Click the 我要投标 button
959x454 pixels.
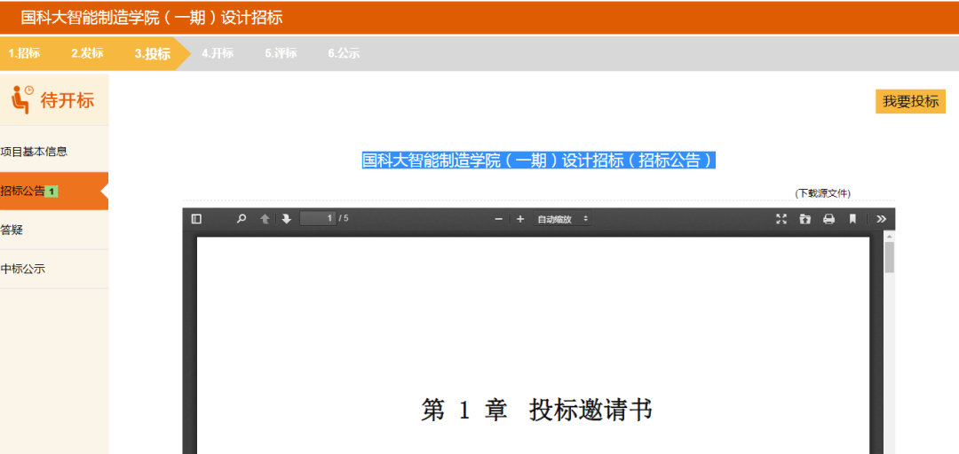click(x=910, y=101)
